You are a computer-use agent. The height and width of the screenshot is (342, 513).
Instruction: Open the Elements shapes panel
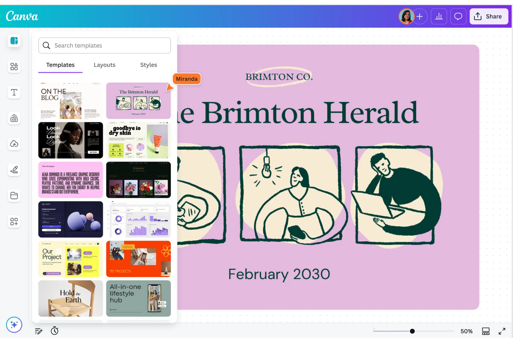(14, 67)
